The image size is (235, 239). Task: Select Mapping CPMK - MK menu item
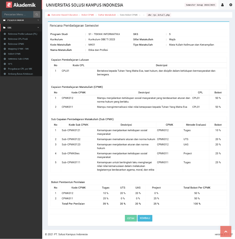click(18, 49)
